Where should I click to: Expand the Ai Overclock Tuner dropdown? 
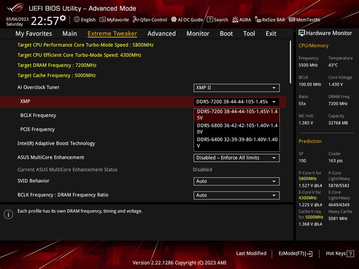236,88
